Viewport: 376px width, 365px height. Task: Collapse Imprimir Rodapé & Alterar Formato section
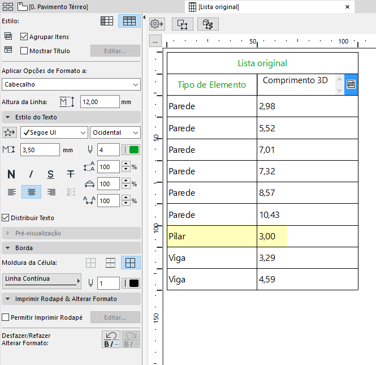tap(71, 299)
